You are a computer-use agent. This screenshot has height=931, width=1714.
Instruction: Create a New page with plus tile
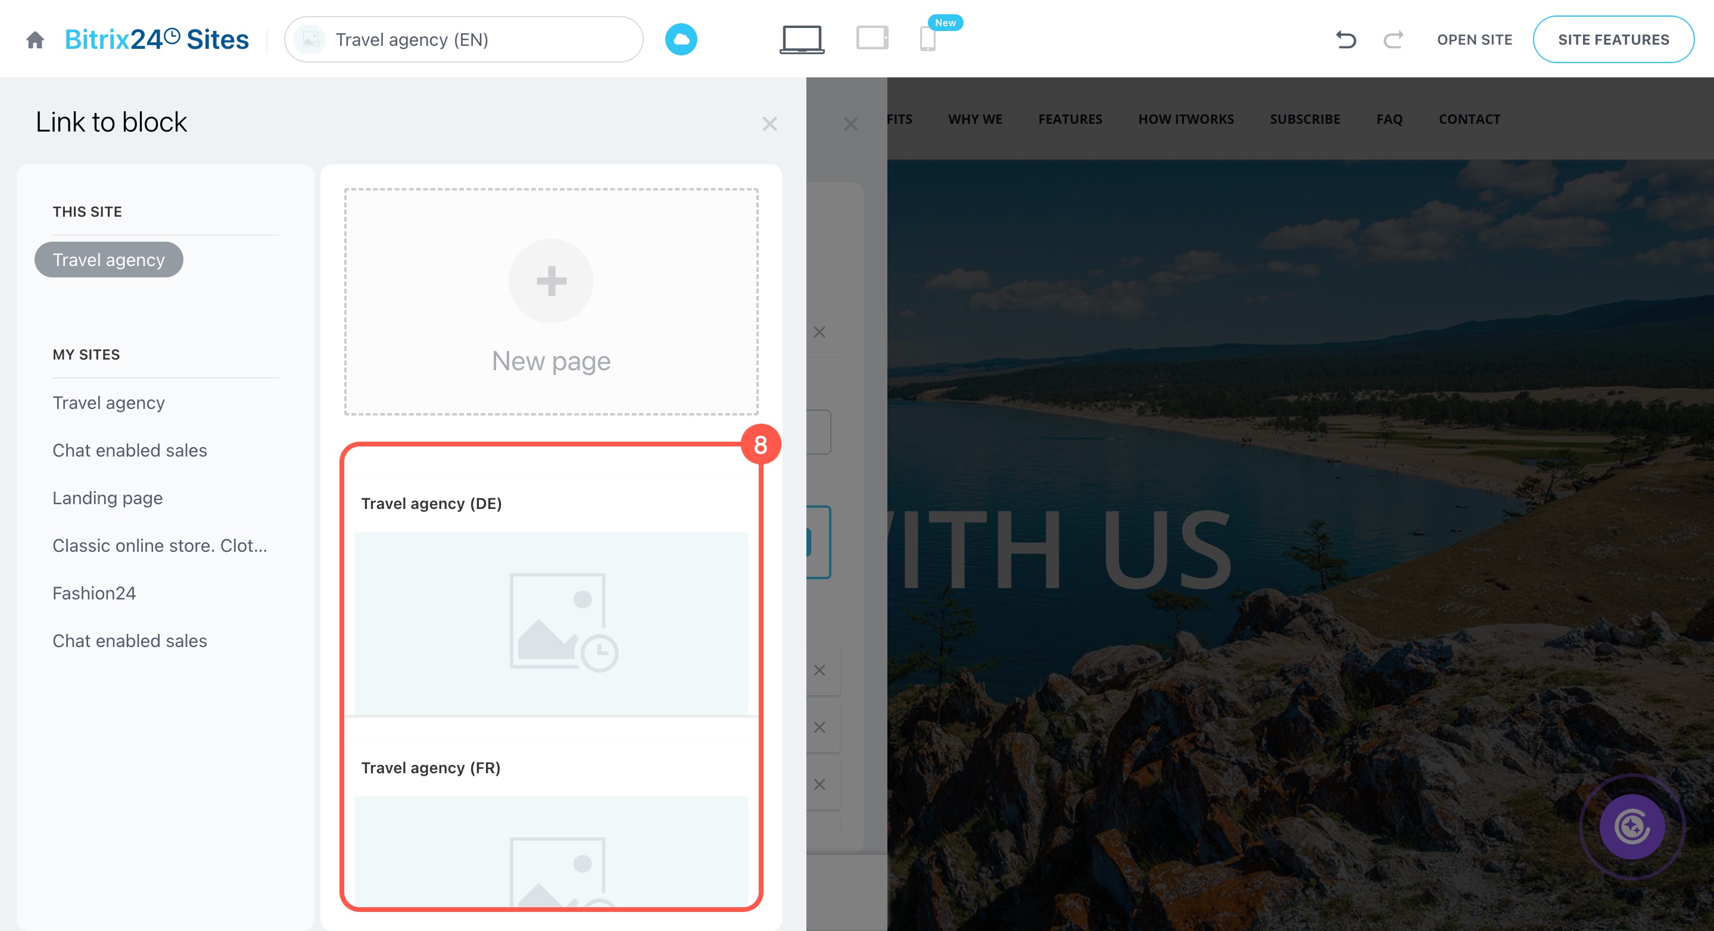point(551,302)
